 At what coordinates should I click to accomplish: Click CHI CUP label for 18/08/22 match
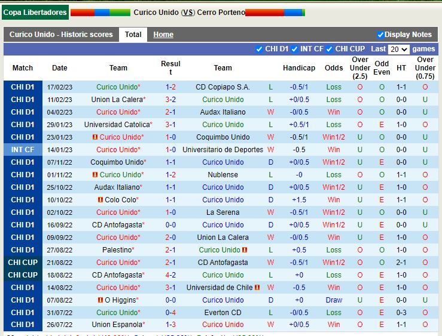click(x=23, y=275)
